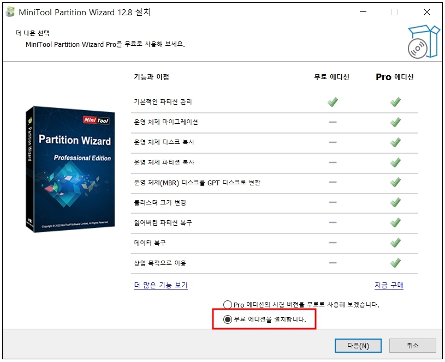The image size is (445, 362).
Task: Click Pro checkmark for 운영 체제 디스크 복사
Action: point(395,142)
